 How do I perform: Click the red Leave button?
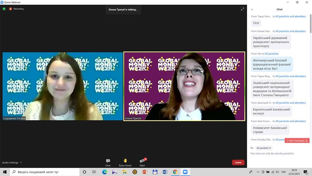pyautogui.click(x=238, y=163)
